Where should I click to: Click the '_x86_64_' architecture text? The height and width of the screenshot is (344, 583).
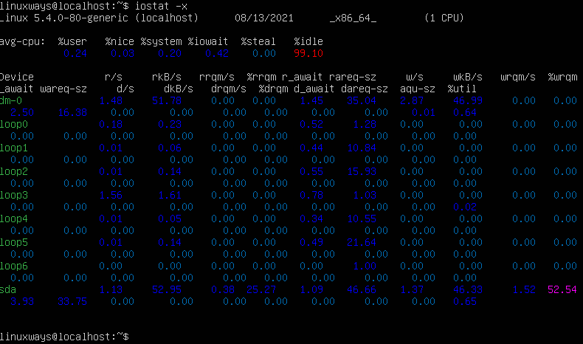point(353,18)
